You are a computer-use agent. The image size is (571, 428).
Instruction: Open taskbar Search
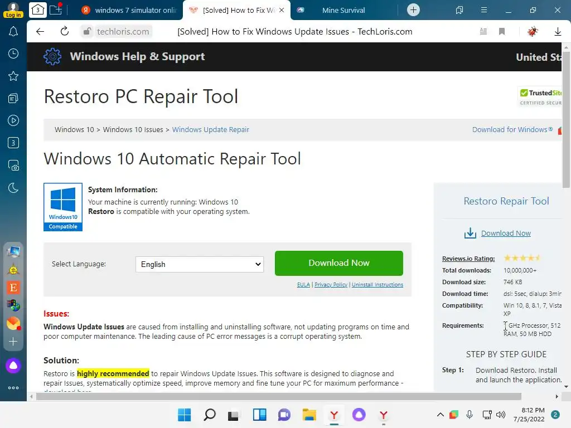(x=210, y=415)
